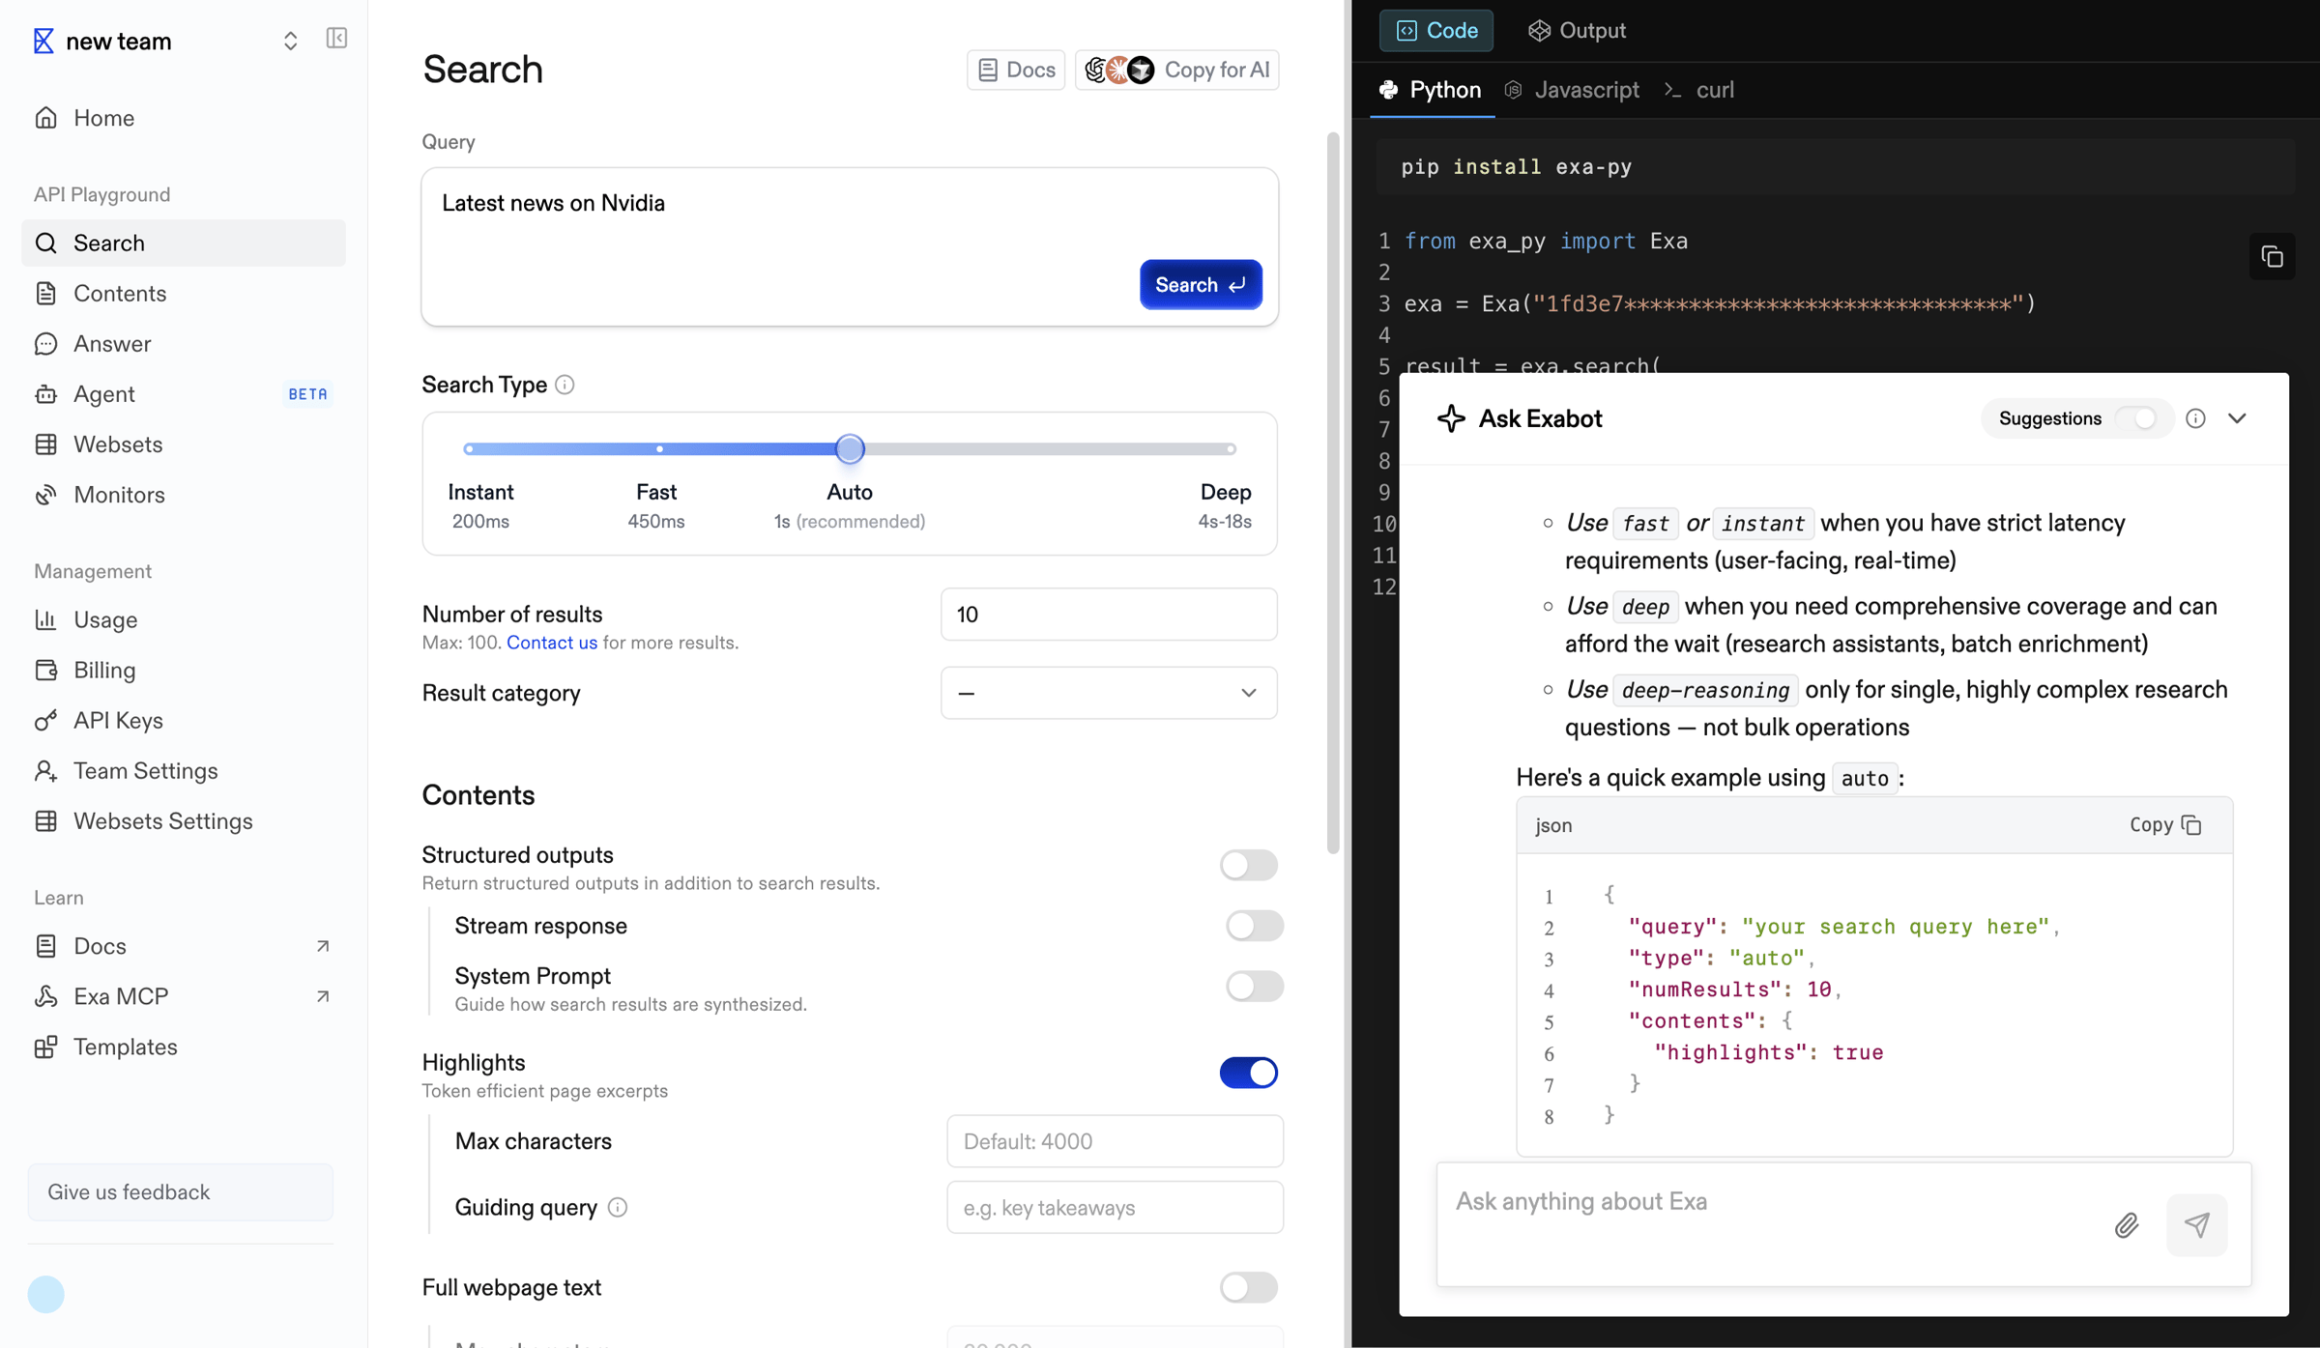
Task: Enable Full webpage text toggle
Action: pos(1248,1287)
